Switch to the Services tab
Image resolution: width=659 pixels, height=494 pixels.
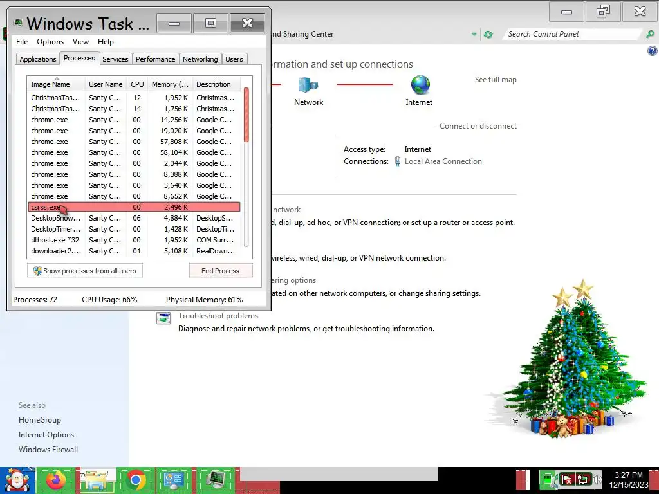pos(115,59)
